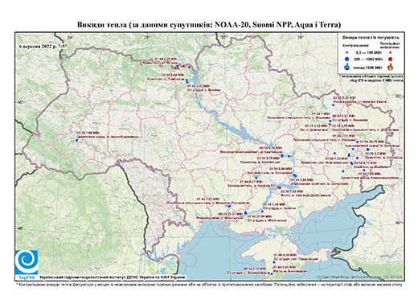Click the '200 — 1000 МВт' legend label
This screenshot has height=296, width=418.
[369, 59]
